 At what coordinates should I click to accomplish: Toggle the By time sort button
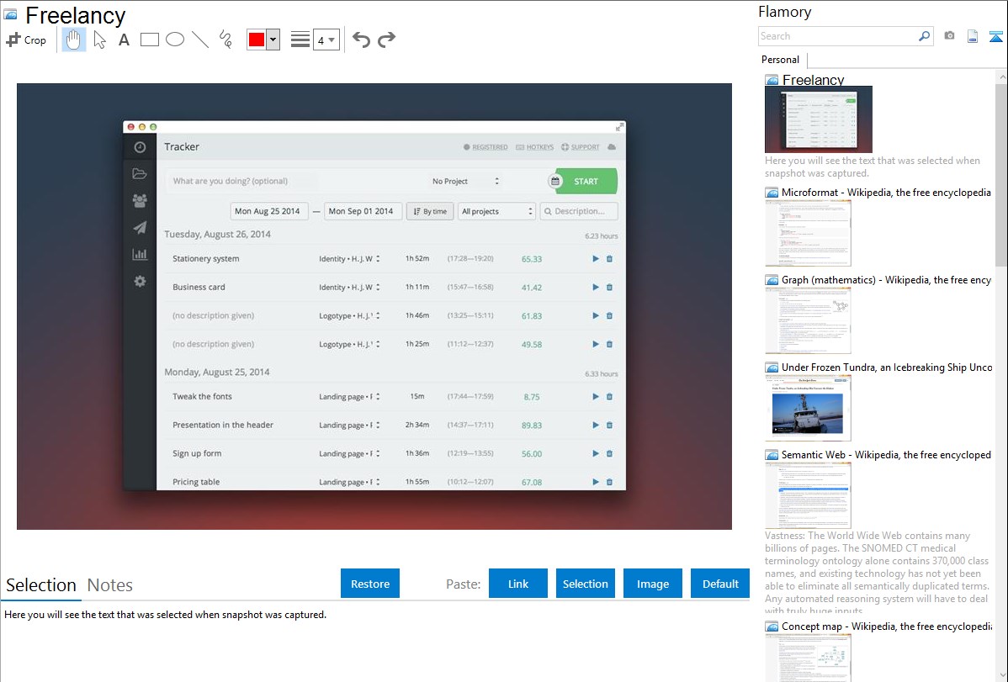point(430,211)
